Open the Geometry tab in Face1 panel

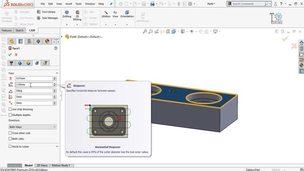coord(20,63)
